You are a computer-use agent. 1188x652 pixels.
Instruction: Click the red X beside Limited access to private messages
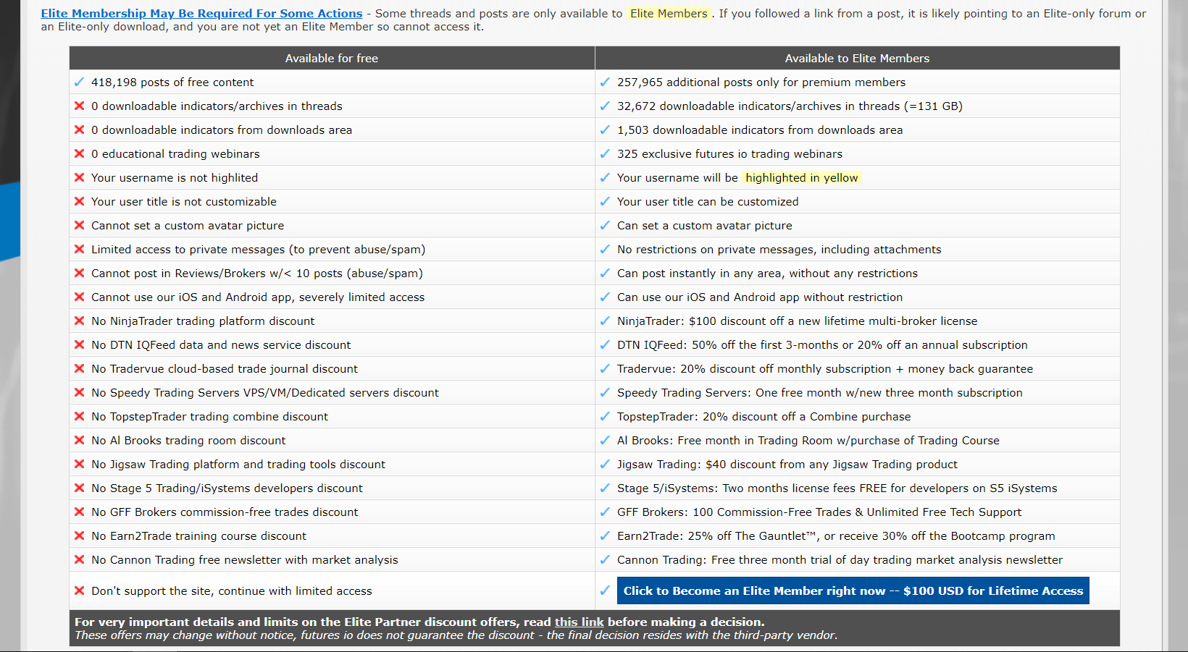(x=80, y=249)
